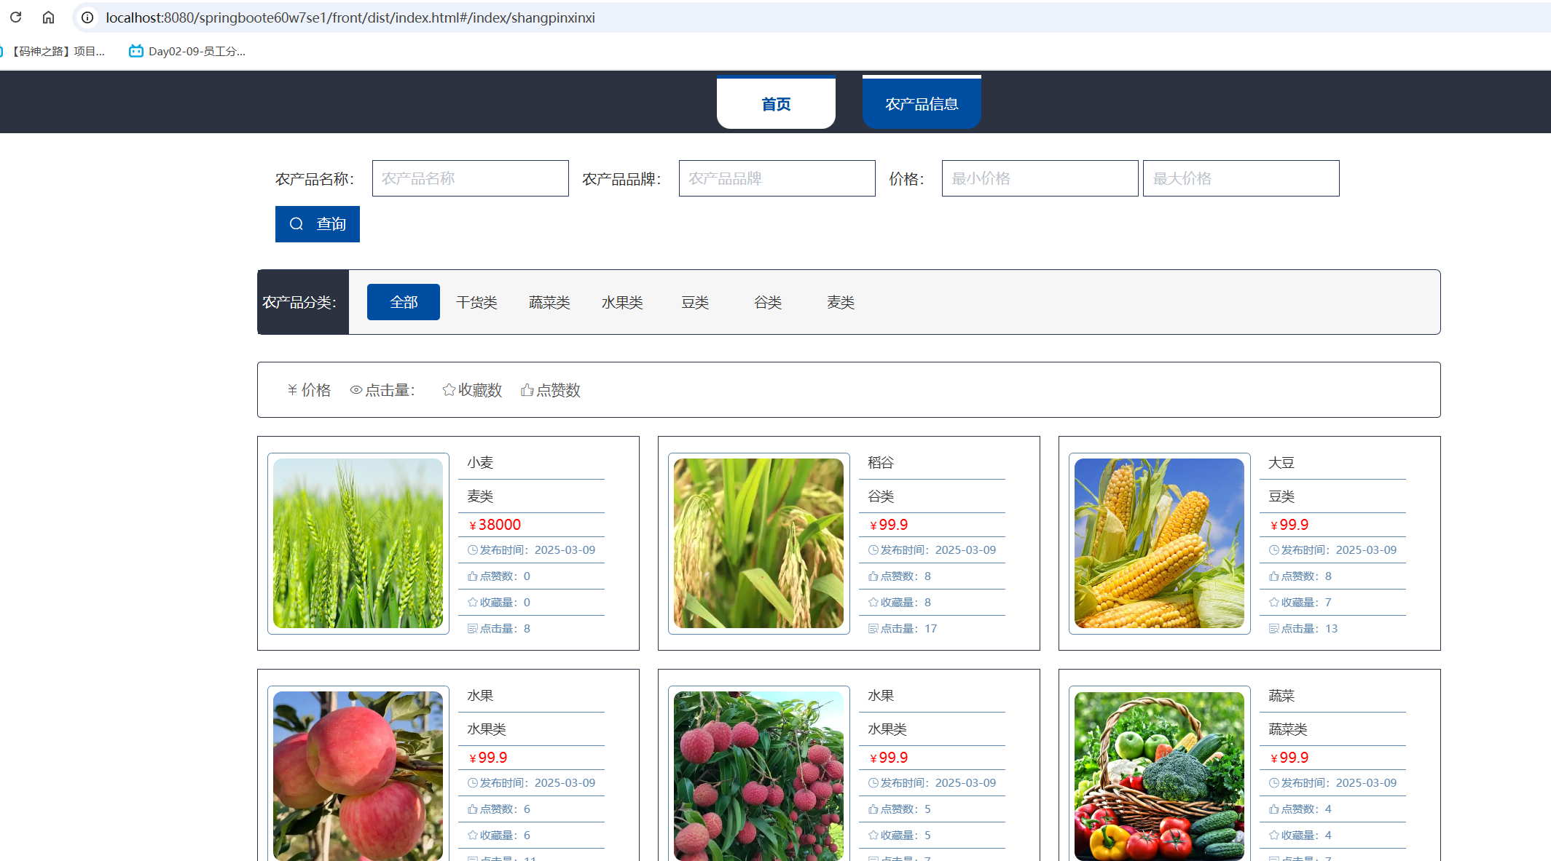
Task: Click the 农产品名称 input field
Action: pos(470,178)
